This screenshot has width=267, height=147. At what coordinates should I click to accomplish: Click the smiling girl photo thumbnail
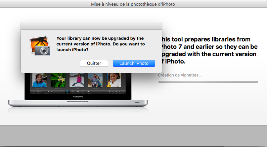[114, 80]
